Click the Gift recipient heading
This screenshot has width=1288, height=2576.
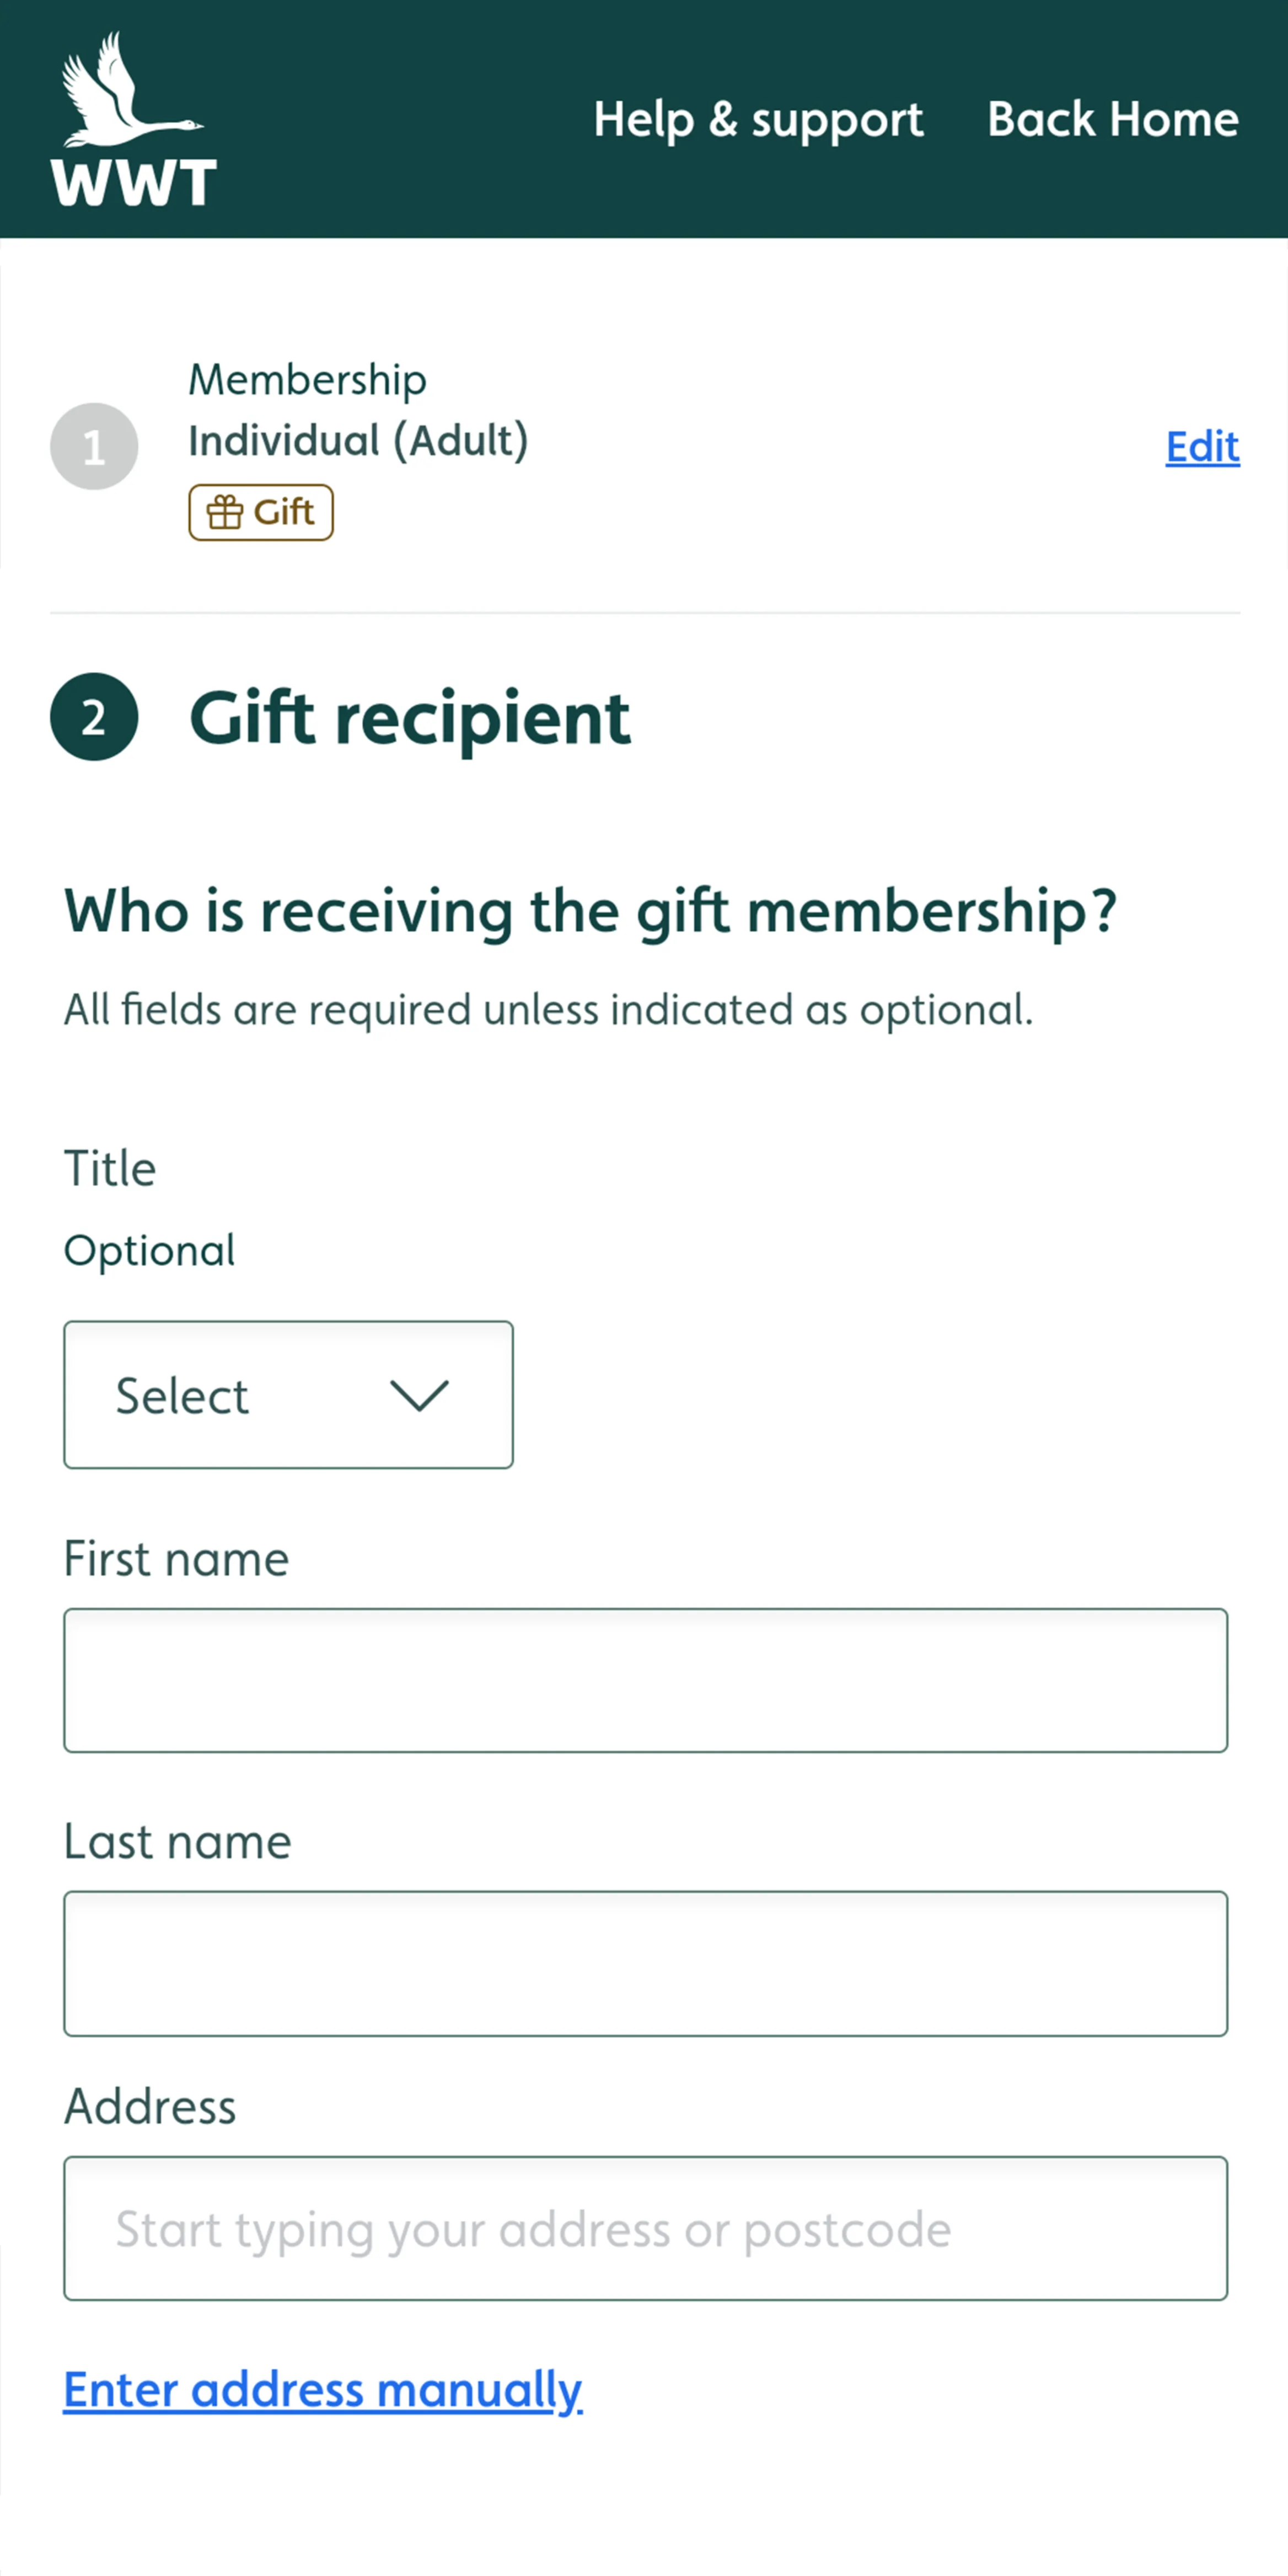(410, 718)
